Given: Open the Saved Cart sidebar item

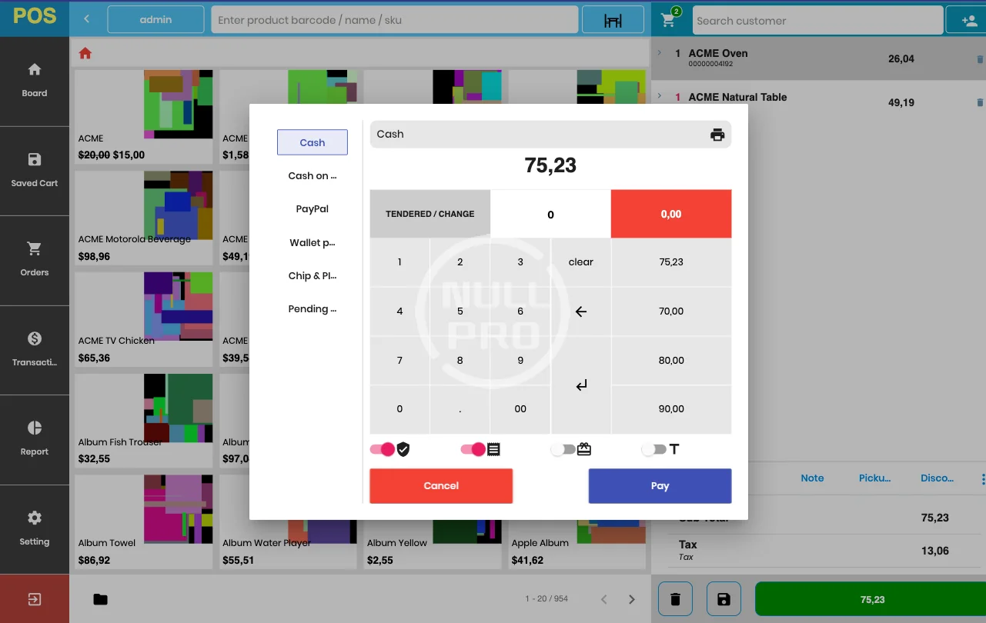Looking at the screenshot, I should point(35,170).
